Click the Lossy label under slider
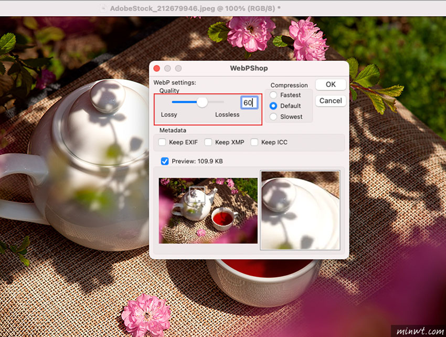The height and width of the screenshot is (337, 446). 169,115
